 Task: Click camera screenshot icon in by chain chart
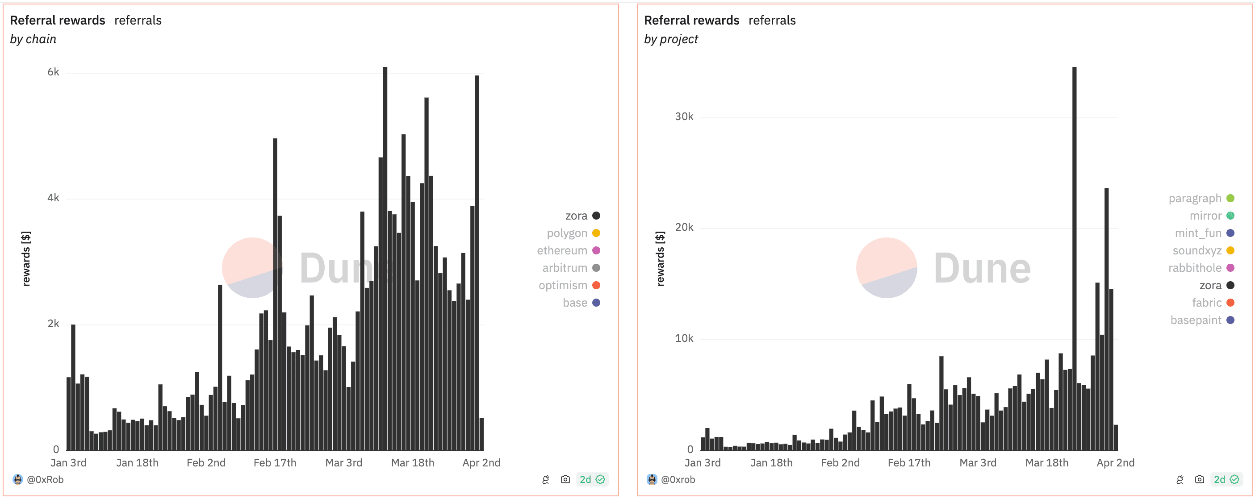(565, 480)
